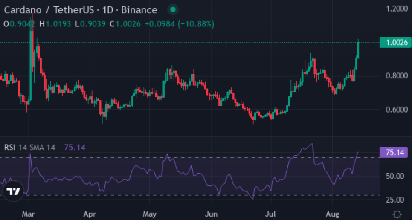Open the TradingView logo link
This screenshot has height=220, width=412.
[13, 191]
